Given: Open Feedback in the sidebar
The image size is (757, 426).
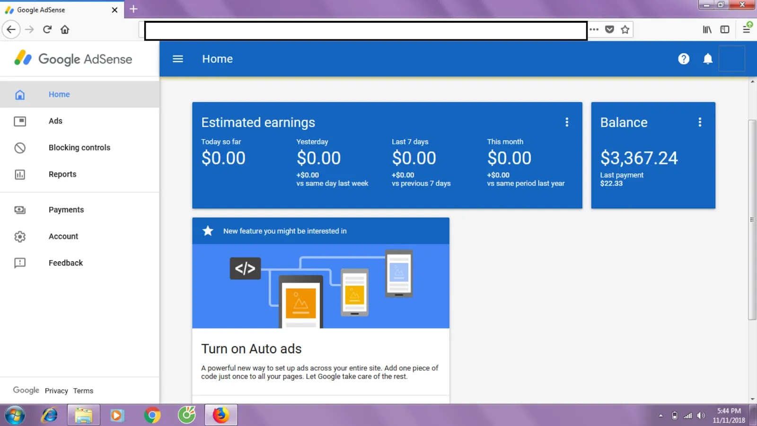Looking at the screenshot, I should 79,263.
